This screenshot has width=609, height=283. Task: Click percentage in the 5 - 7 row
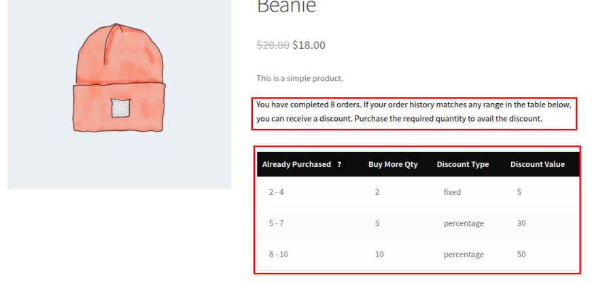464,223
